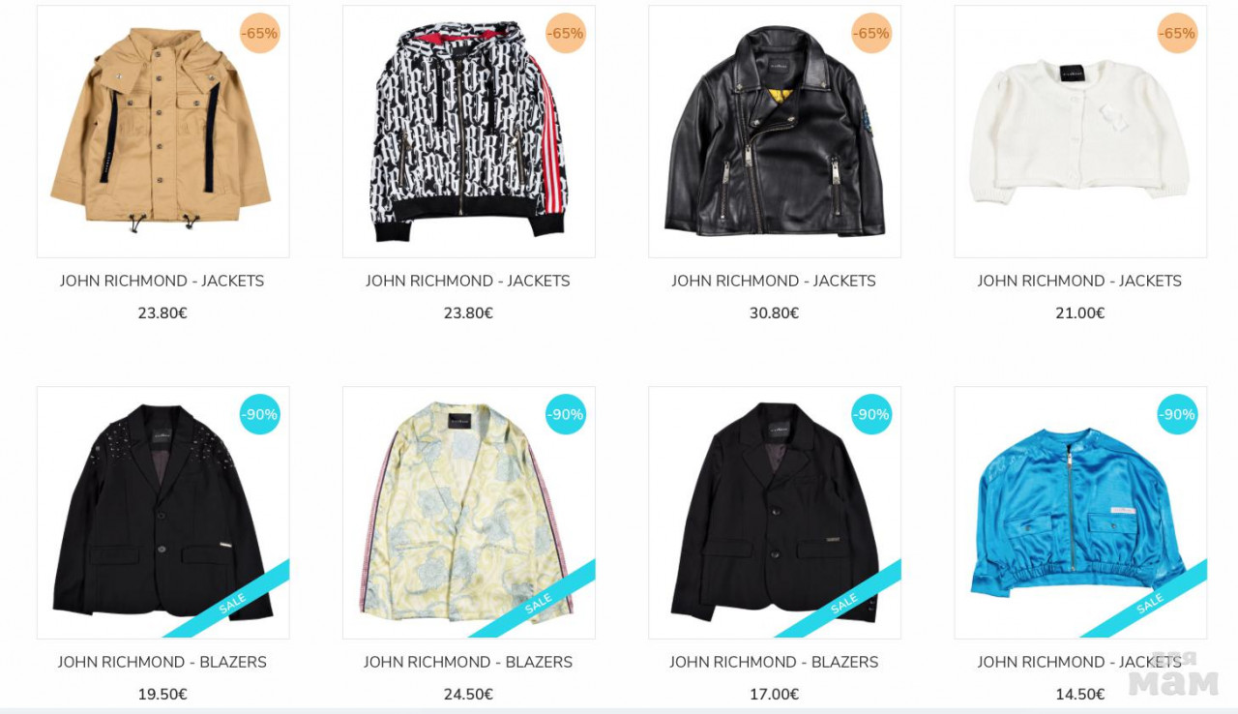Open the black-and-white patterned hoodie image
The width and height of the screenshot is (1238, 714).
pos(469,132)
